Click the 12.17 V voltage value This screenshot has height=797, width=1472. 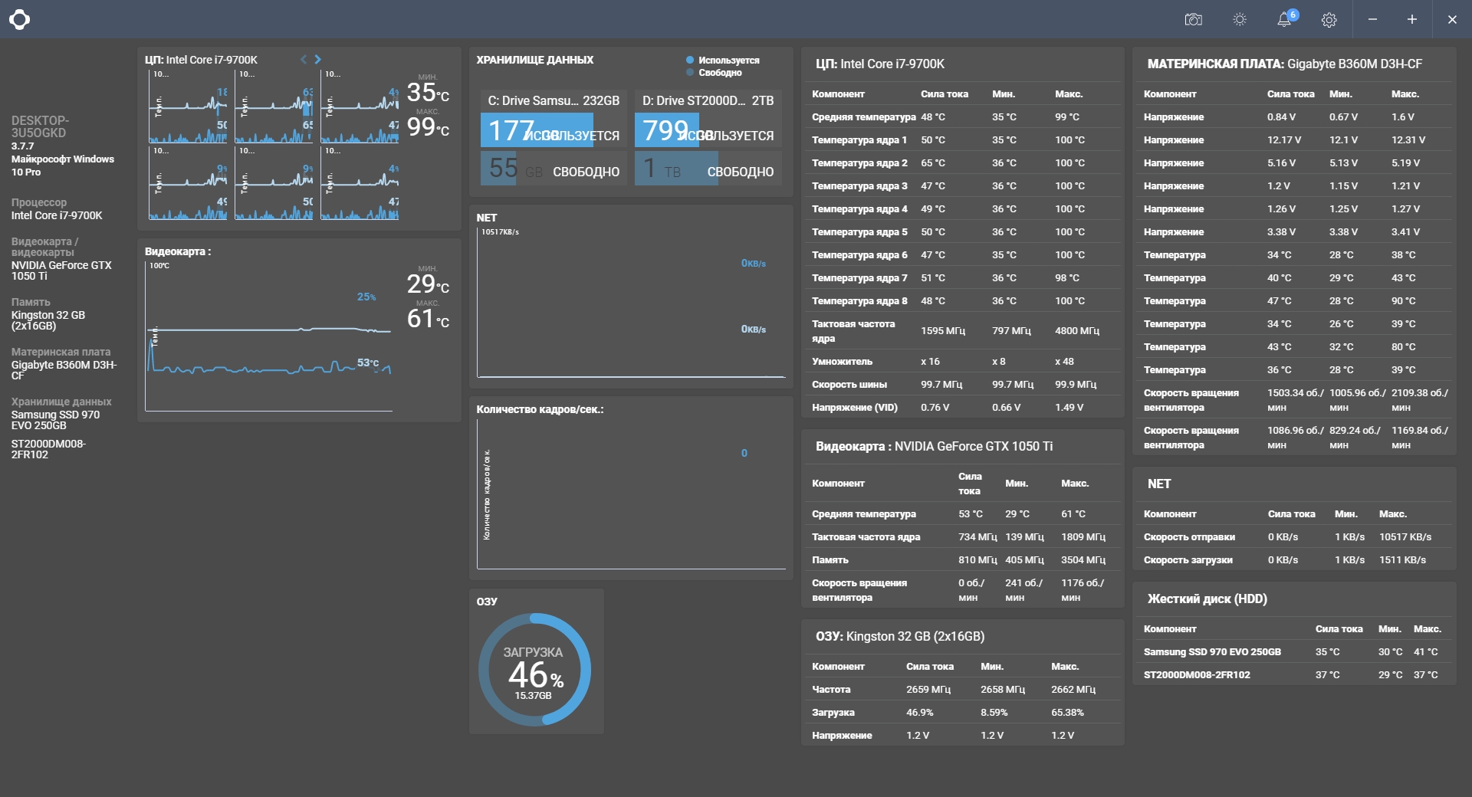(1284, 140)
